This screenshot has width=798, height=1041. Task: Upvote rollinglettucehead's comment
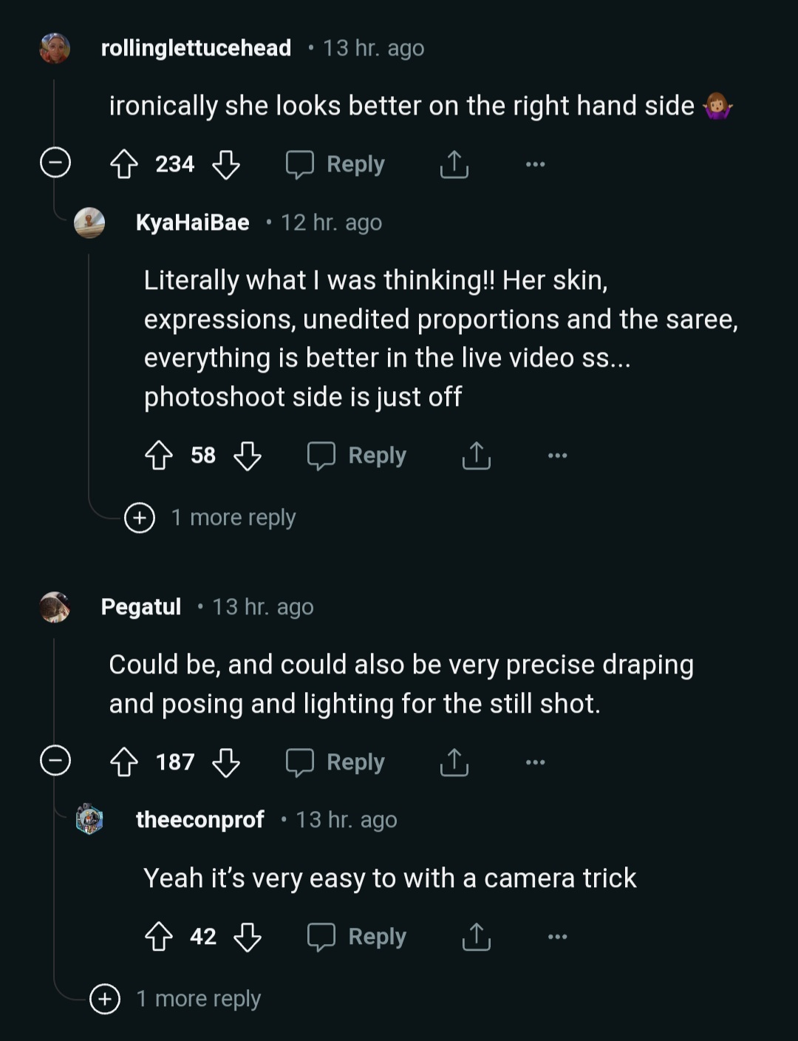tap(124, 164)
